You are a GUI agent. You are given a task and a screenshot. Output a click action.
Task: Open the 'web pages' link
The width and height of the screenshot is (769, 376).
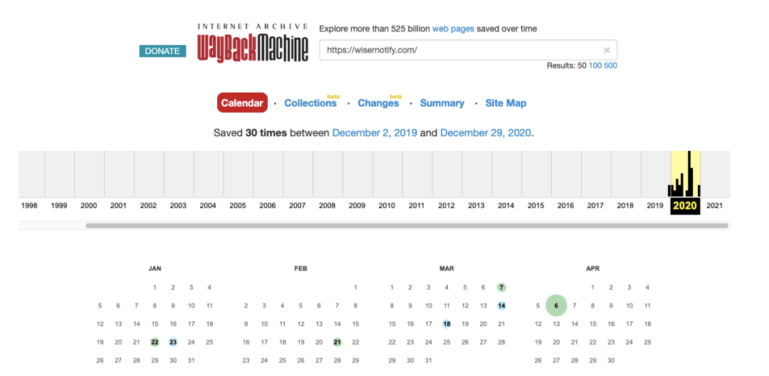[x=453, y=29]
